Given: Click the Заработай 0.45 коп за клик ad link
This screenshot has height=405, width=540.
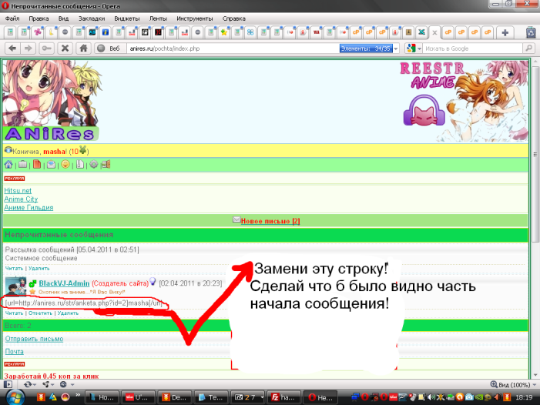Looking at the screenshot, I should [x=52, y=376].
